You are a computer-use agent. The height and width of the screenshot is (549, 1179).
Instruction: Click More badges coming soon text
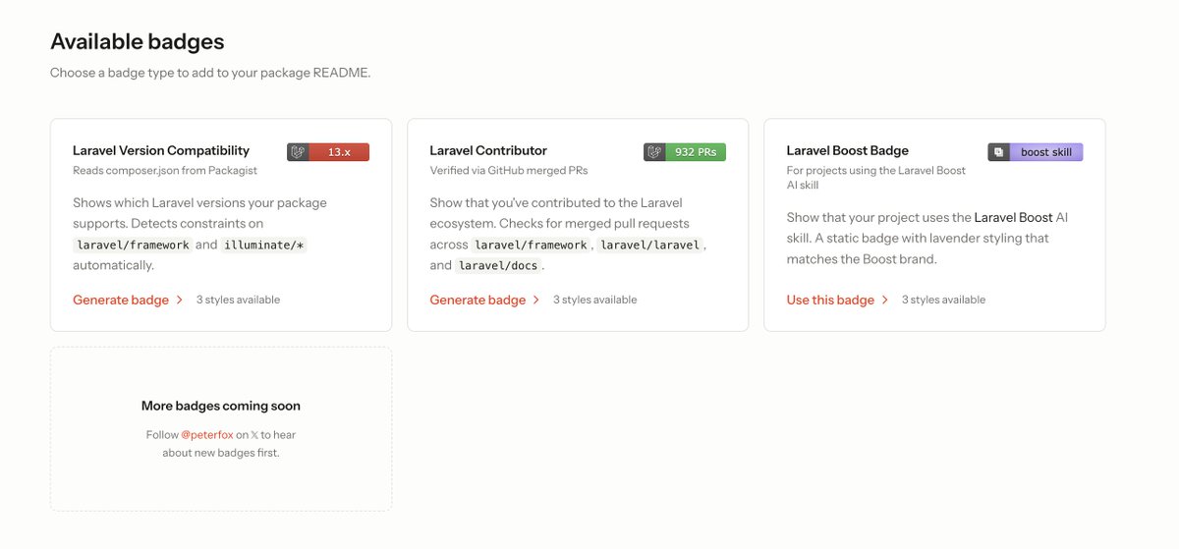(x=221, y=406)
